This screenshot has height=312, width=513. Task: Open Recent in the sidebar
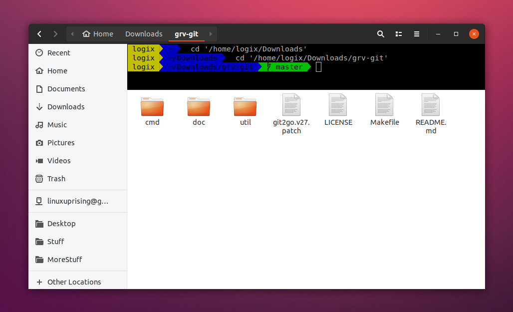click(x=78, y=53)
